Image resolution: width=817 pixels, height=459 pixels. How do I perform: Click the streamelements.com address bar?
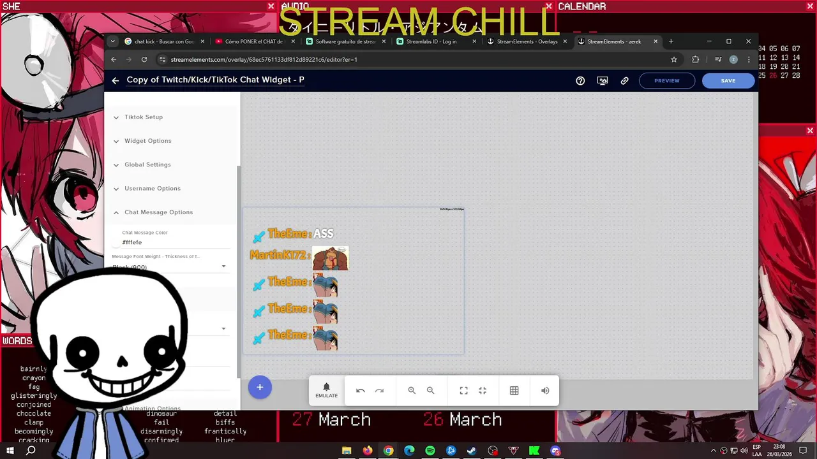(418, 59)
